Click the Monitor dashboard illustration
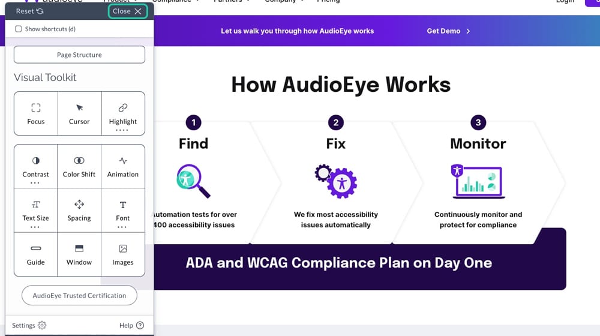600x336 pixels. pos(478,181)
